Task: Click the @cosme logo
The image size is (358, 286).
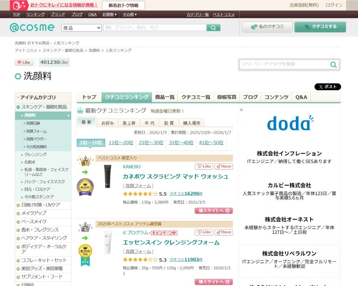Action: [32, 27]
